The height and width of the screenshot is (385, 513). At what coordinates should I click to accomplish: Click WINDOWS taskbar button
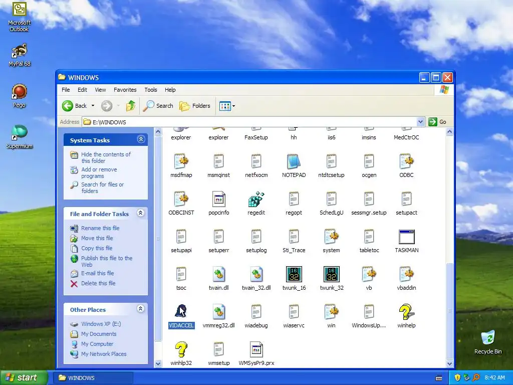coord(93,378)
